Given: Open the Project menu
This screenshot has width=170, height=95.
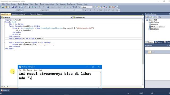Looking at the screenshot, I should [14, 4].
